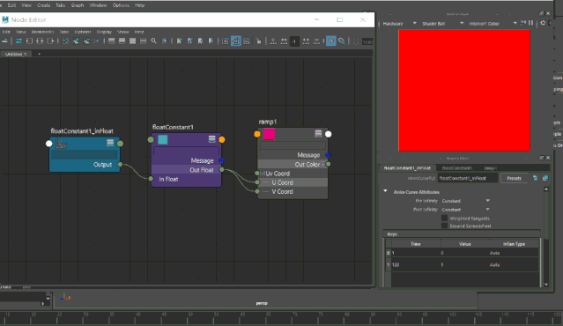Viewport: 563px width, 326px height.
Task: Click the anim curve icon on floatConstant1_inFloat
Action: pos(62,144)
